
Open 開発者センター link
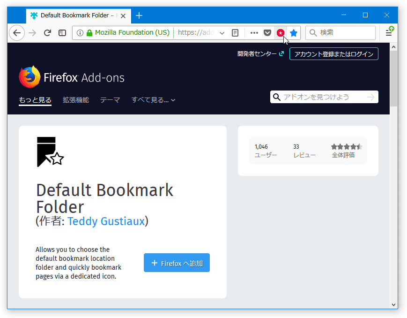(260, 54)
